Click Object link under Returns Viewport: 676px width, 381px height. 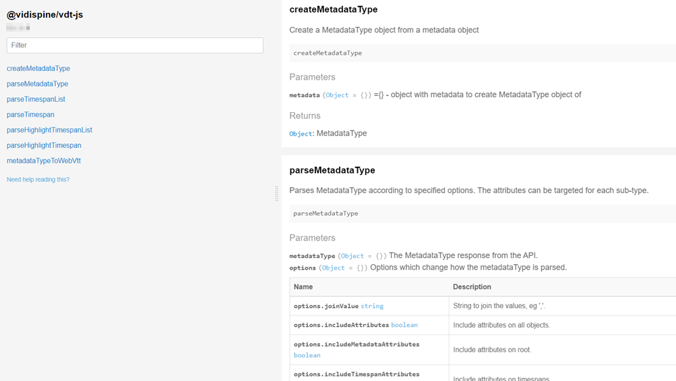[300, 134]
